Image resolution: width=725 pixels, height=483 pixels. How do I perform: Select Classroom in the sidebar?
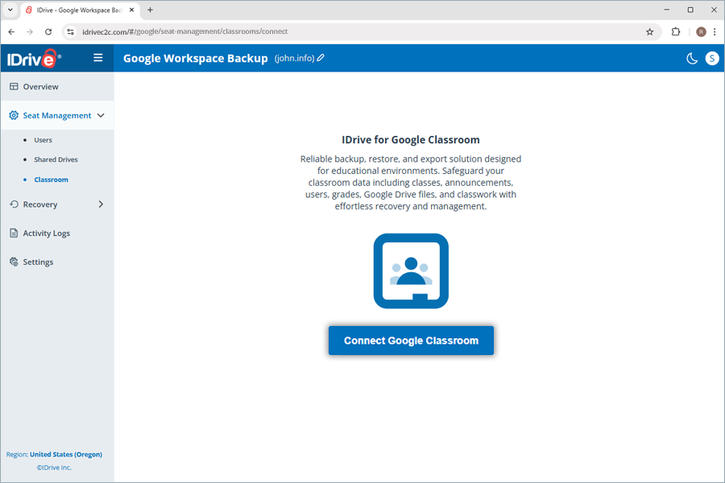coord(52,180)
